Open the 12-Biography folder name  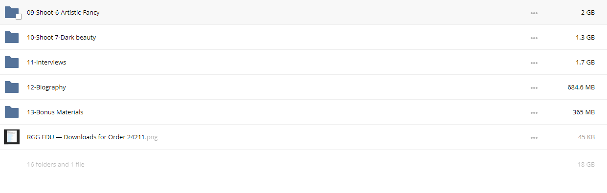(46, 87)
